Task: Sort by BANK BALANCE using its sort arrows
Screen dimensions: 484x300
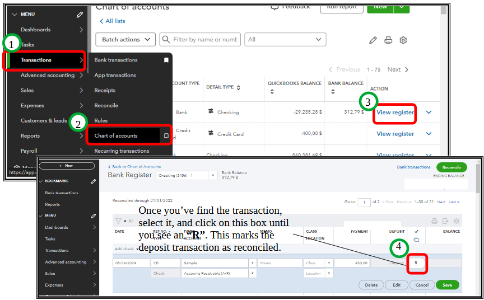Action: tap(333, 92)
